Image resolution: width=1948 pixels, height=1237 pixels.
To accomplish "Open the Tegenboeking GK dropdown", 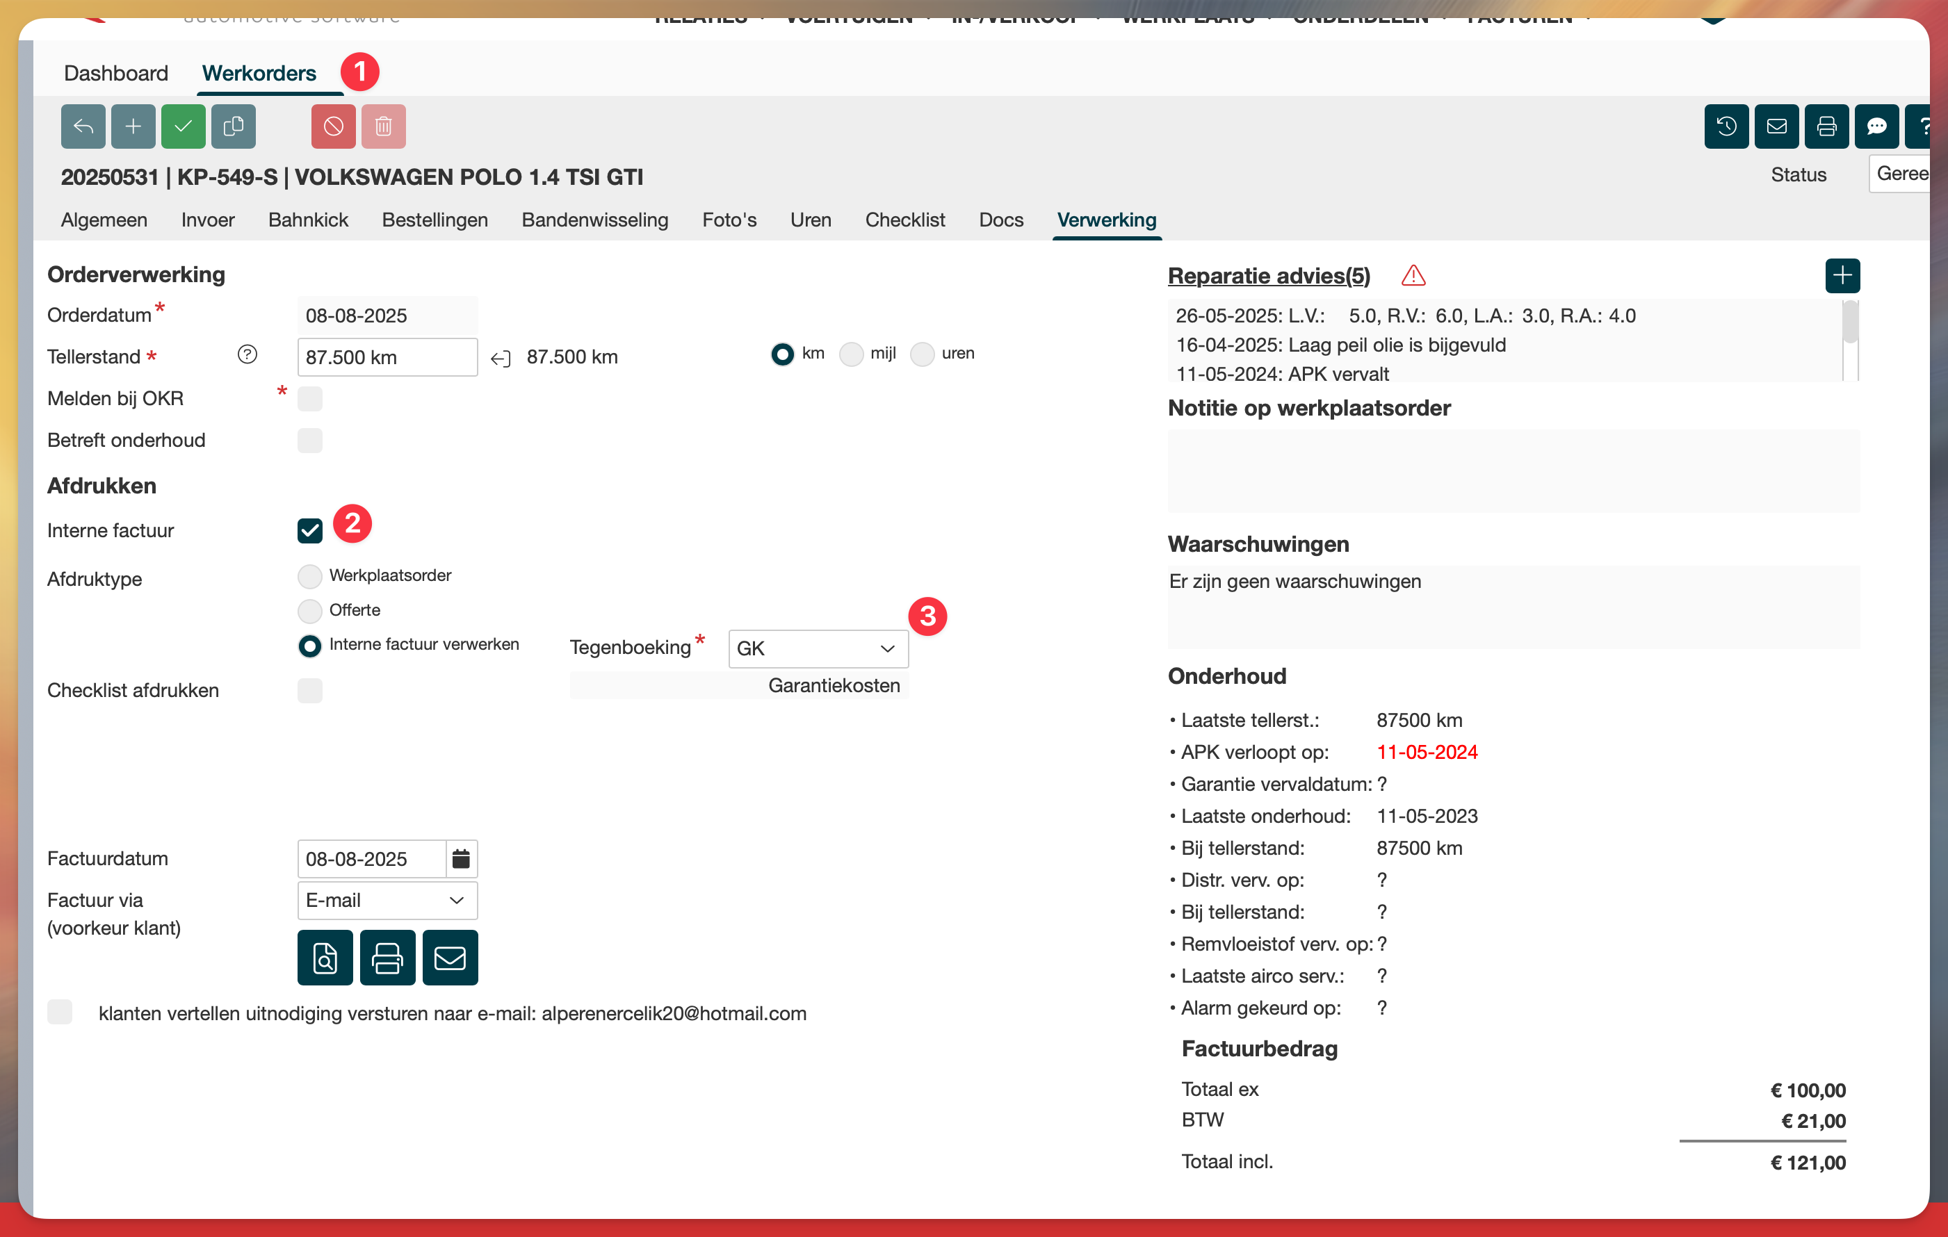I will pyautogui.click(x=817, y=648).
